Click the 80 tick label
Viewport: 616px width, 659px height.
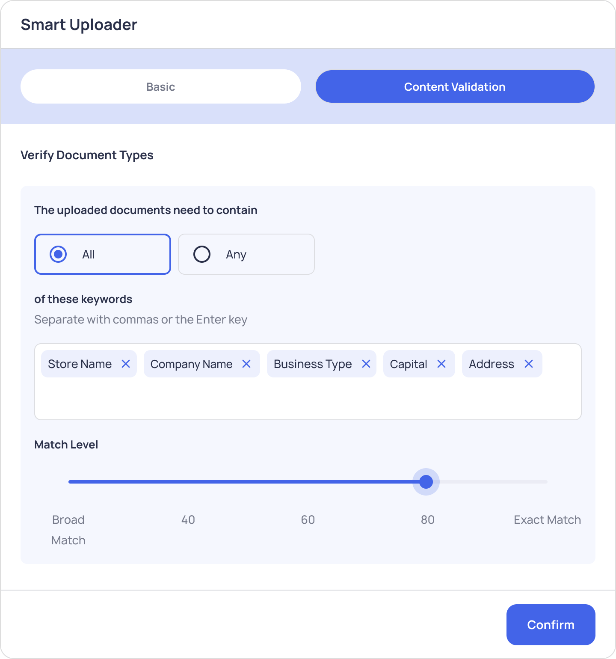[x=427, y=520]
